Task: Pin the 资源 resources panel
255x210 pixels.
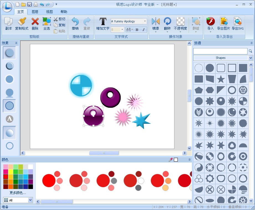Action: tap(251, 43)
